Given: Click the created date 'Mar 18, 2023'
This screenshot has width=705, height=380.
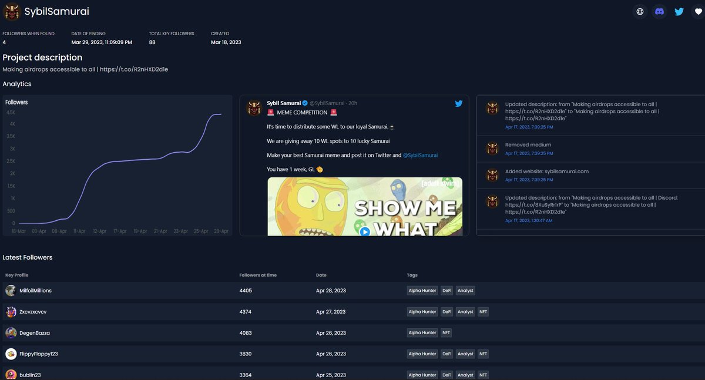Looking at the screenshot, I should (x=226, y=42).
